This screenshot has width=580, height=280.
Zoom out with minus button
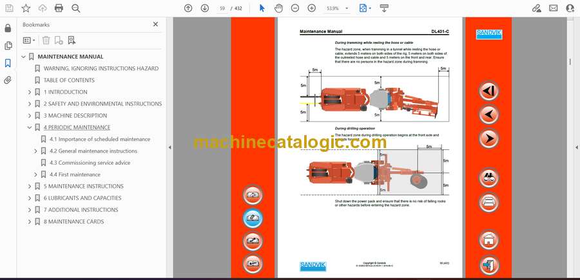[x=295, y=8]
